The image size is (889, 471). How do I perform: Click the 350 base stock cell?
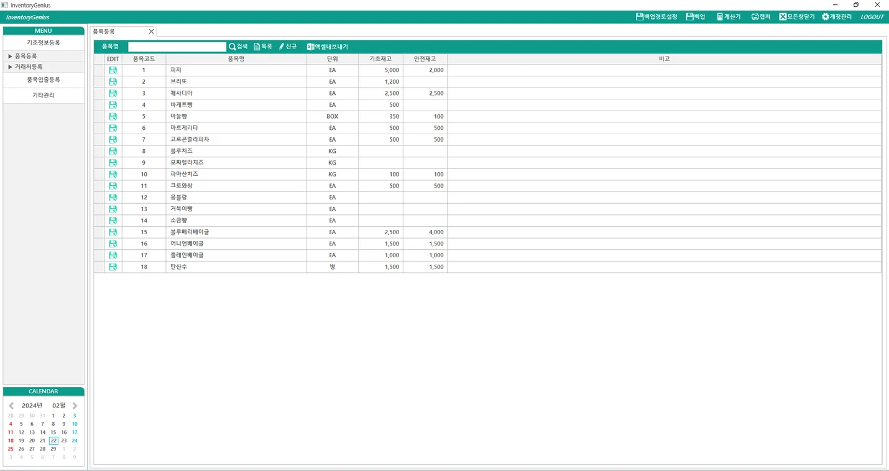point(380,116)
